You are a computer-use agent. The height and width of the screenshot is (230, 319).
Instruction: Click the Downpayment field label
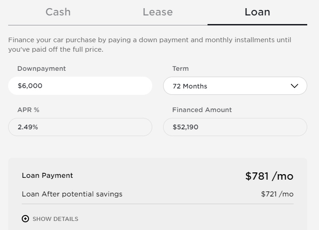coord(42,69)
